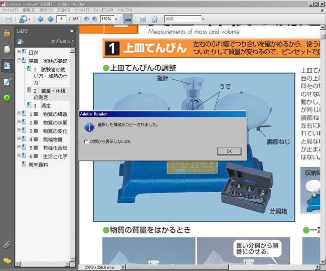The image size is (326, 271).
Task: Go to next page arrow
Action: pyautogui.click(x=51, y=19)
